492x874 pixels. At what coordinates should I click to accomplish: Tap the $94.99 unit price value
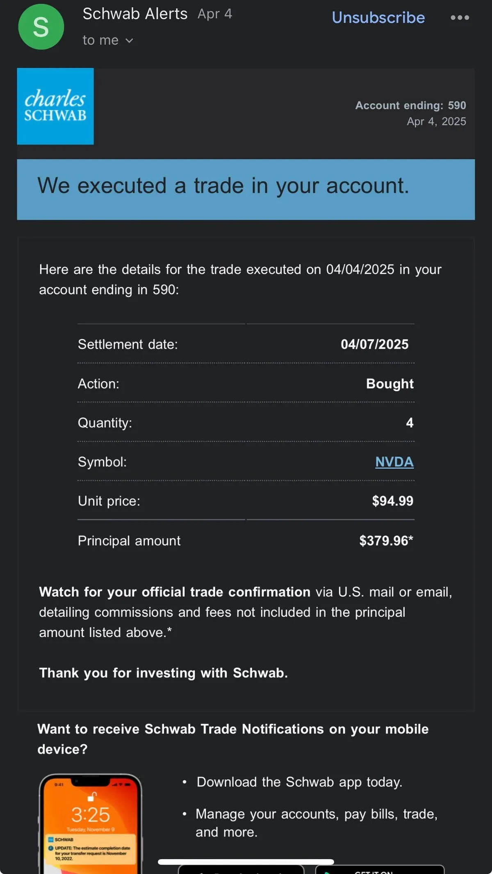pos(392,501)
